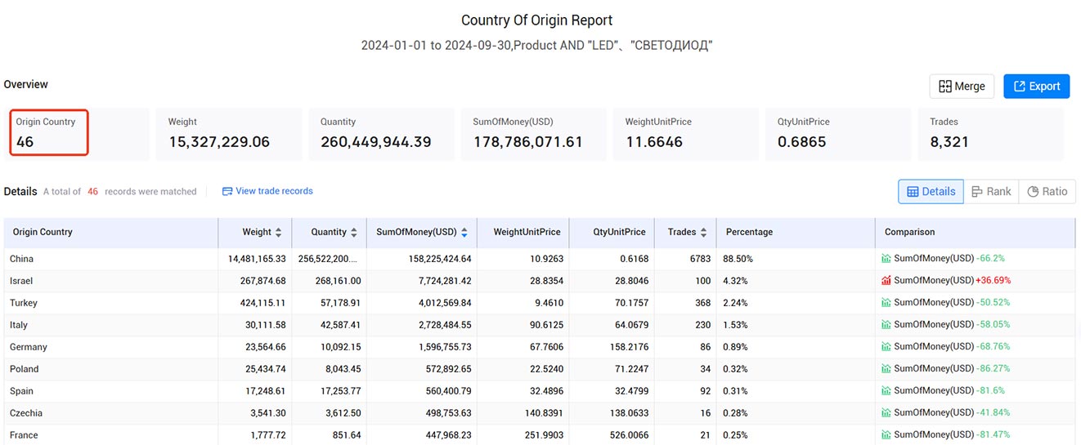Switch to the Ratio view tab
This screenshot has width=1081, height=445.
1047,191
